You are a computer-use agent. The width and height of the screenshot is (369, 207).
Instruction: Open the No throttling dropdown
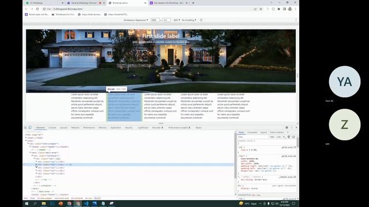point(189,20)
